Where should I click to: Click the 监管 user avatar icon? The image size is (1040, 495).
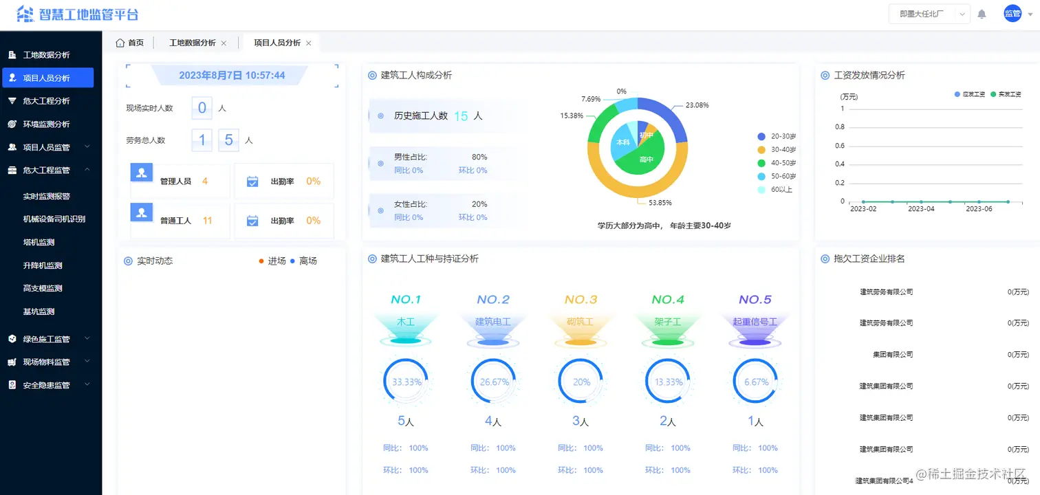[1013, 13]
